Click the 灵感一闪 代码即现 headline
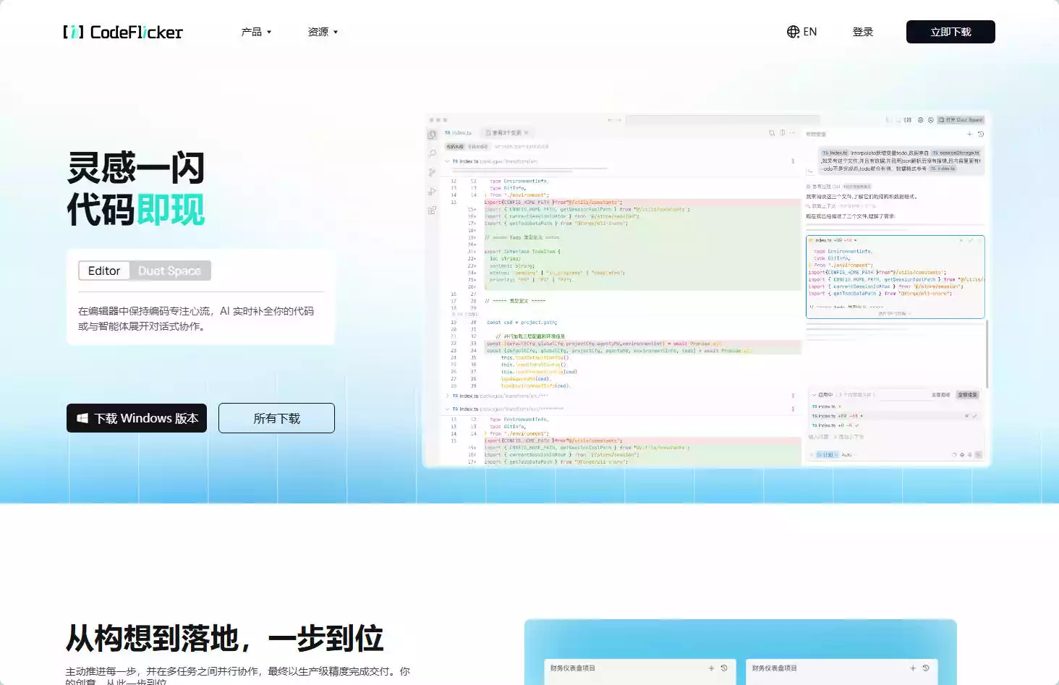Image resolution: width=1059 pixels, height=685 pixels. click(136, 189)
